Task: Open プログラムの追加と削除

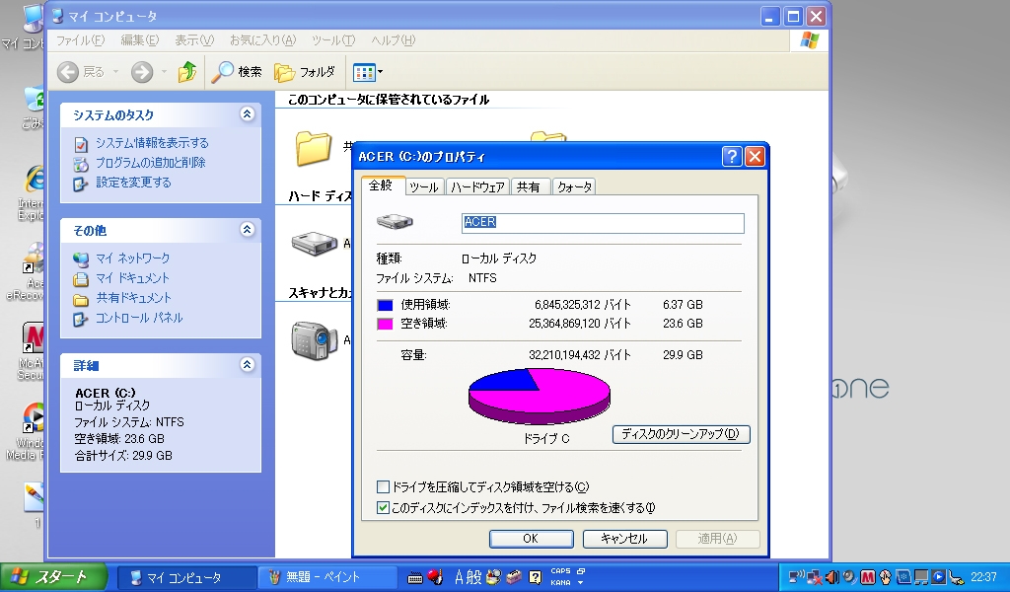Action: (150, 163)
